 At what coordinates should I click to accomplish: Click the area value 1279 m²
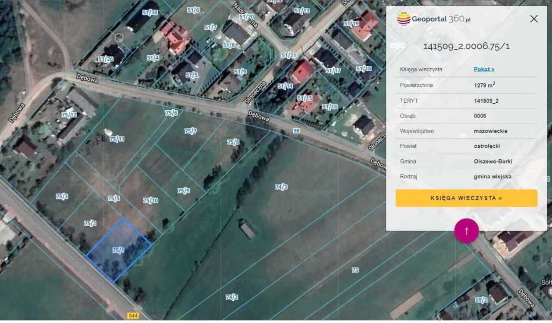tap(484, 85)
